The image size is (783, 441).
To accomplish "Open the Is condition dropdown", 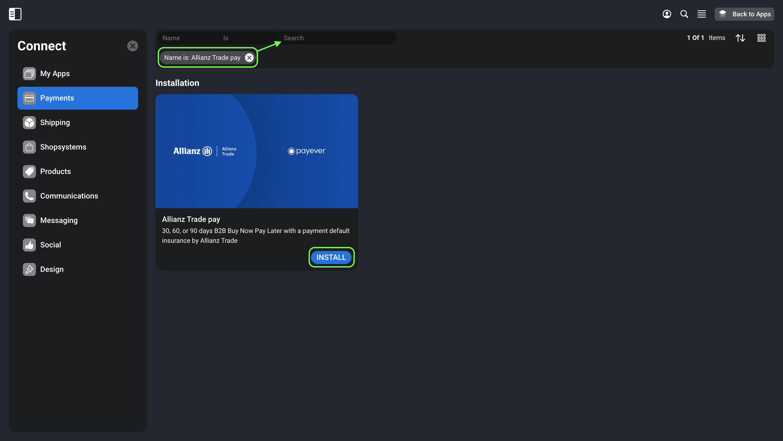I will pyautogui.click(x=248, y=38).
